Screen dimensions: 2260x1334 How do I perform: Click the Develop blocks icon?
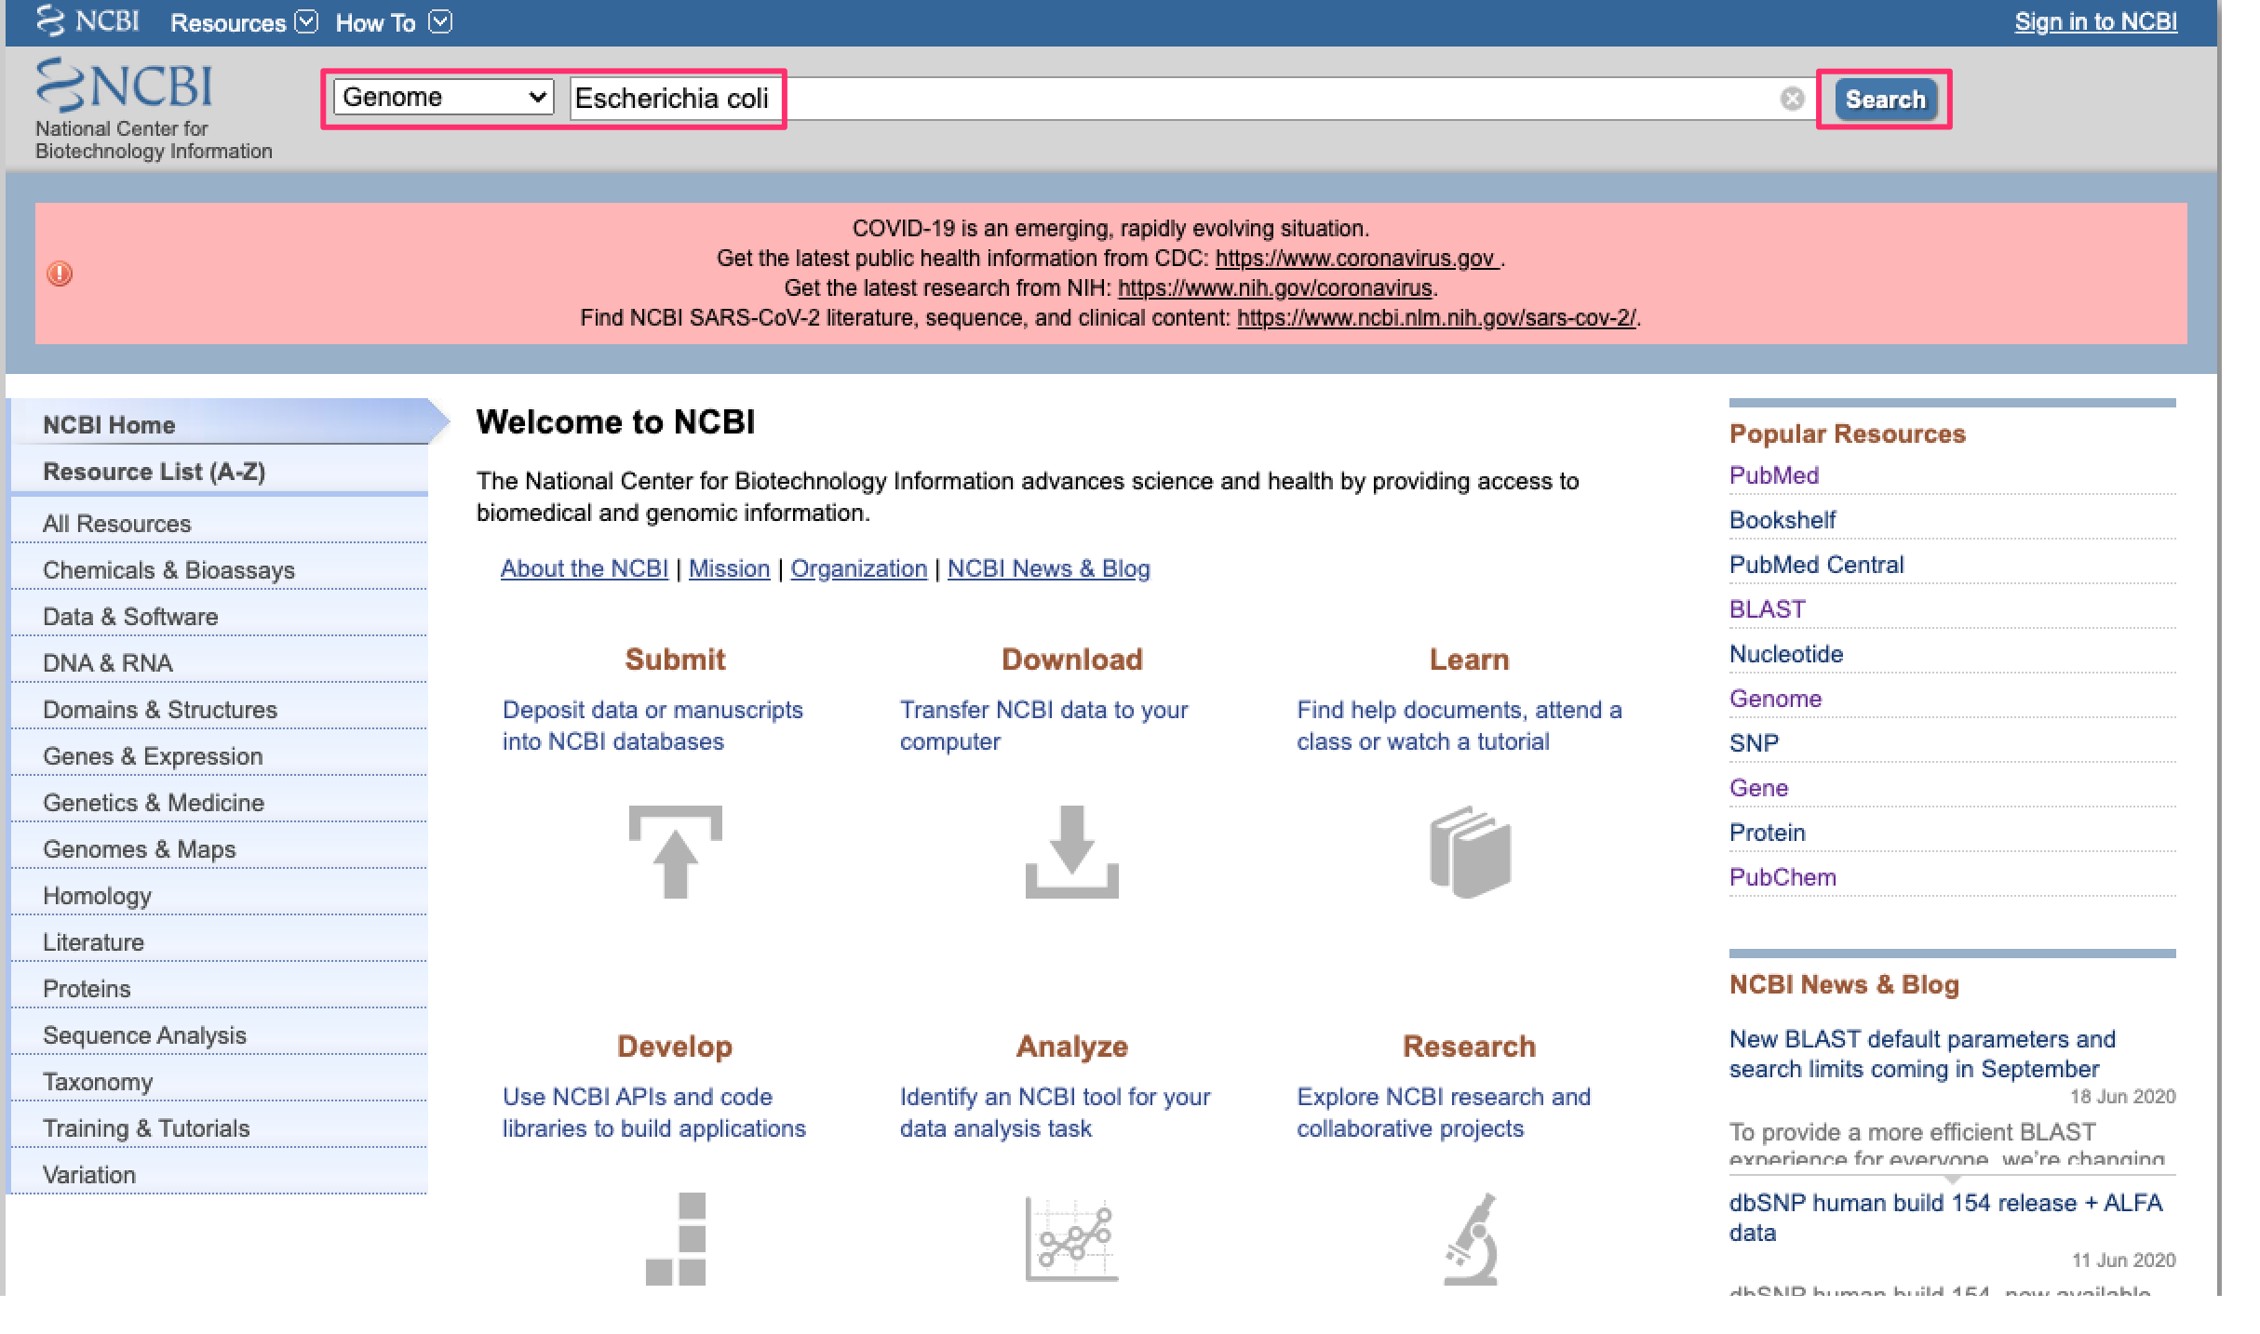(x=676, y=1239)
